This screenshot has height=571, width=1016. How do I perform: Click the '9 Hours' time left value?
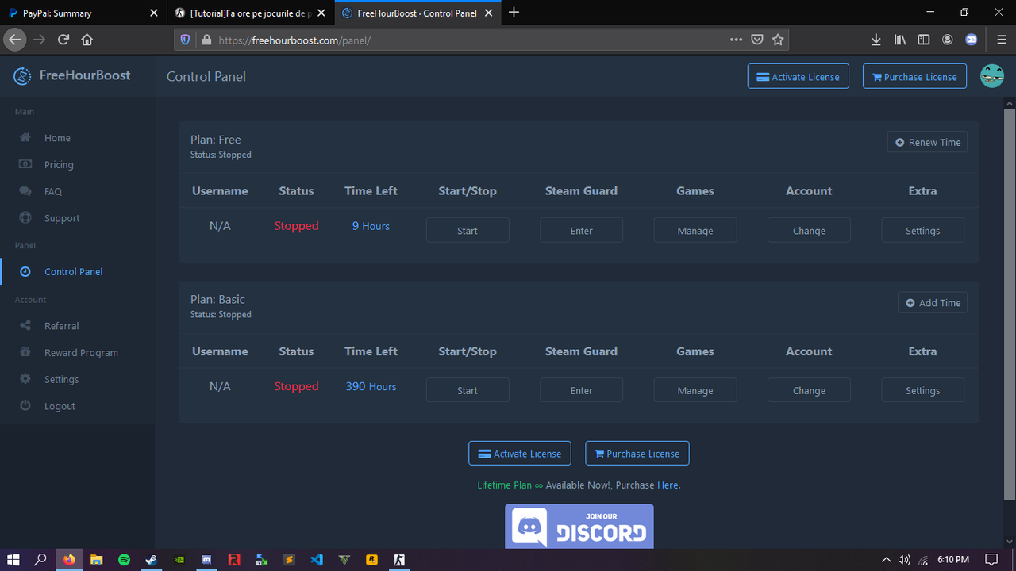(x=371, y=226)
